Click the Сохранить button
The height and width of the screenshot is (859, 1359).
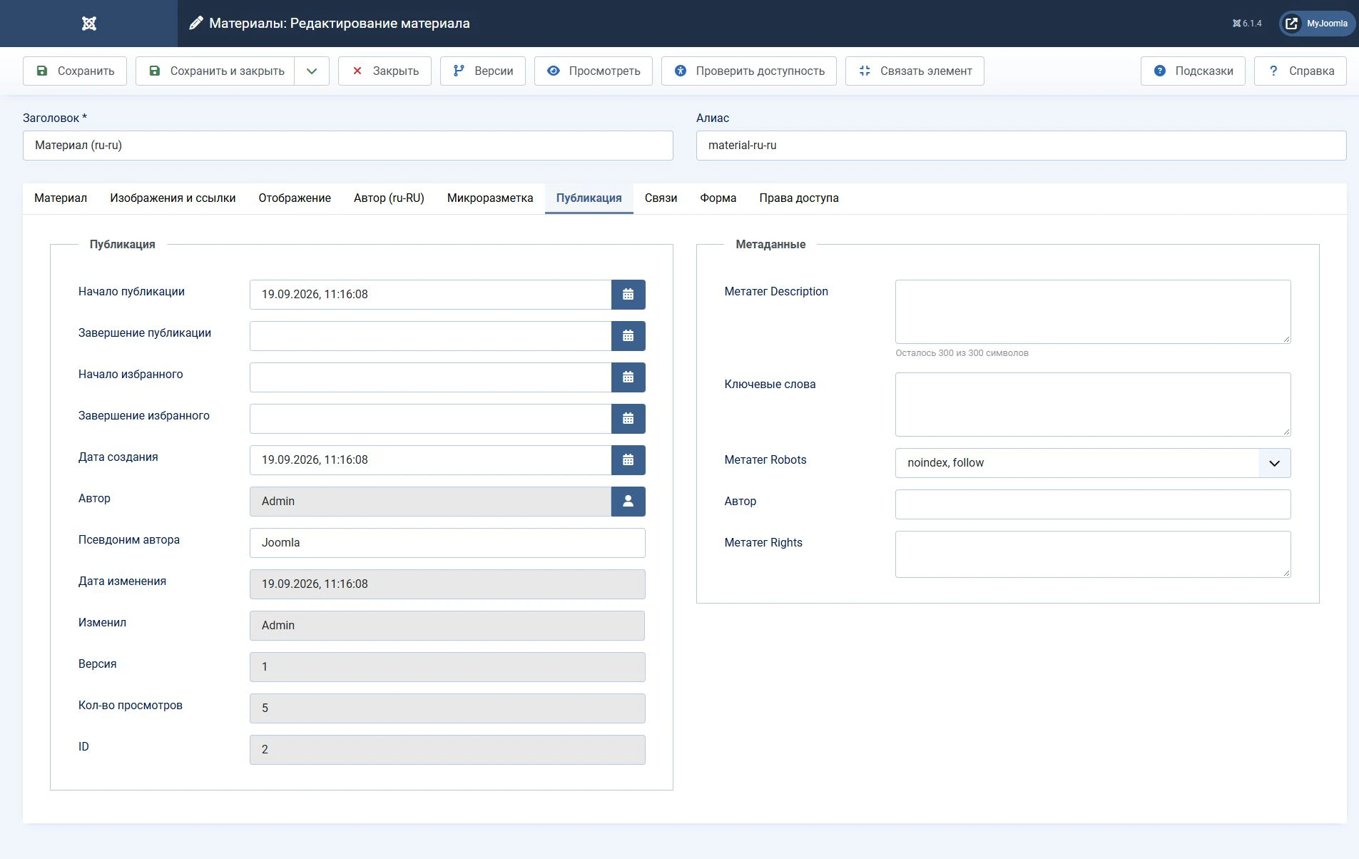pyautogui.click(x=75, y=71)
